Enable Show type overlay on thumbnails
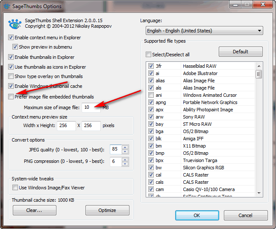 (11, 76)
